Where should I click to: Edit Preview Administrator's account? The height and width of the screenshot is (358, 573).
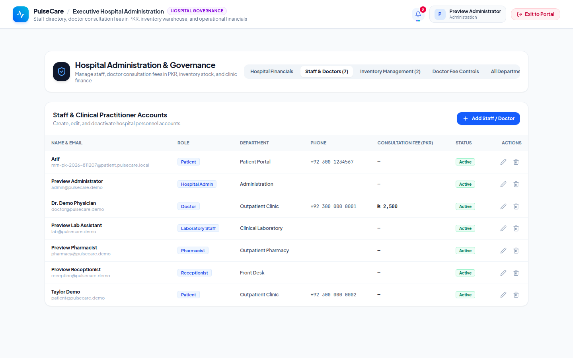[503, 184]
